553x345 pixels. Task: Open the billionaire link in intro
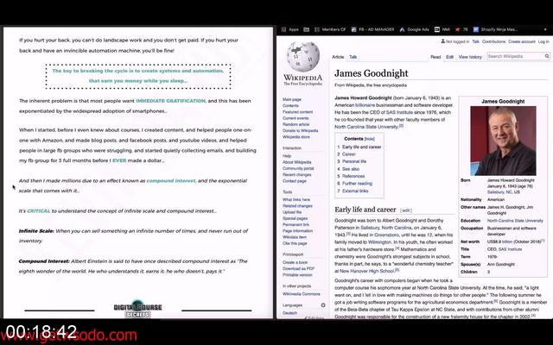[365, 105]
